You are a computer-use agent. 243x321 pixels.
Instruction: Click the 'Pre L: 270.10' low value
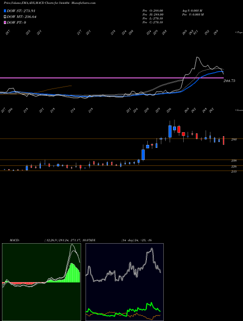[x=153, y=18]
